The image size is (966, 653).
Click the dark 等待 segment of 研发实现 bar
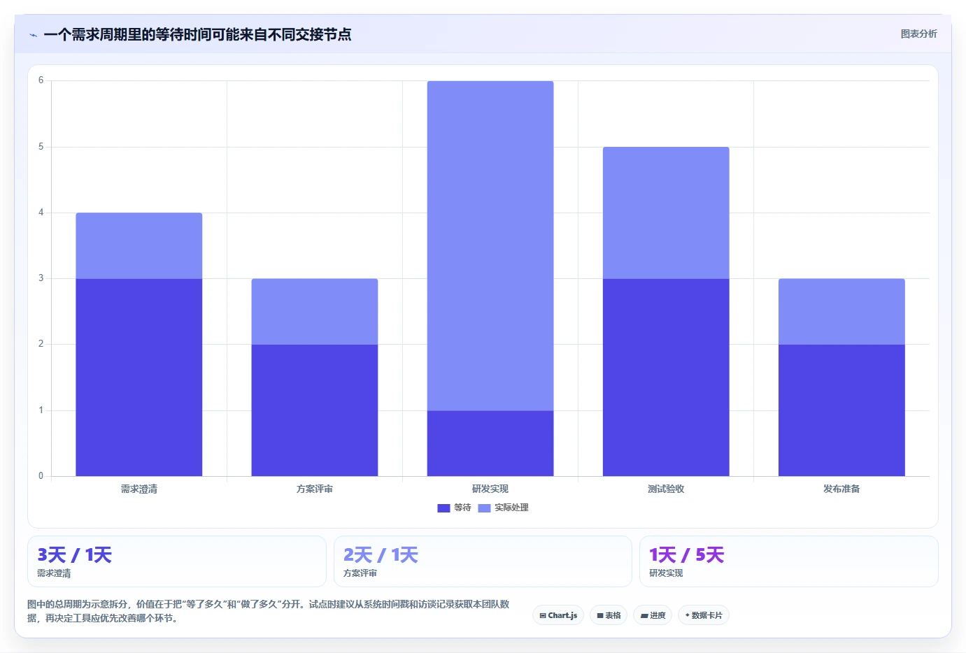pos(490,443)
